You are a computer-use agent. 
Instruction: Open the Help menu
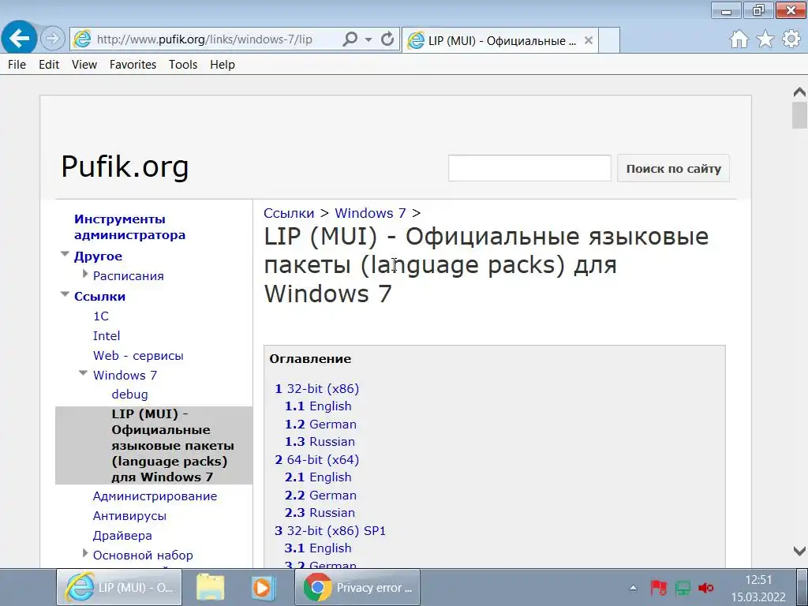[222, 65]
